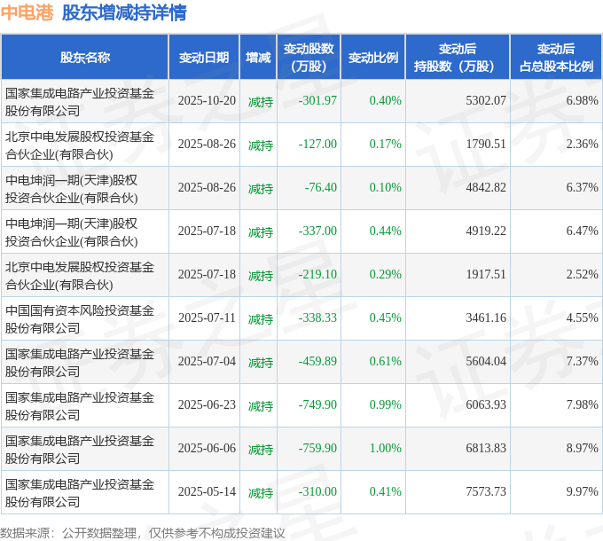Click the share ratio 6.37%

pos(583,187)
